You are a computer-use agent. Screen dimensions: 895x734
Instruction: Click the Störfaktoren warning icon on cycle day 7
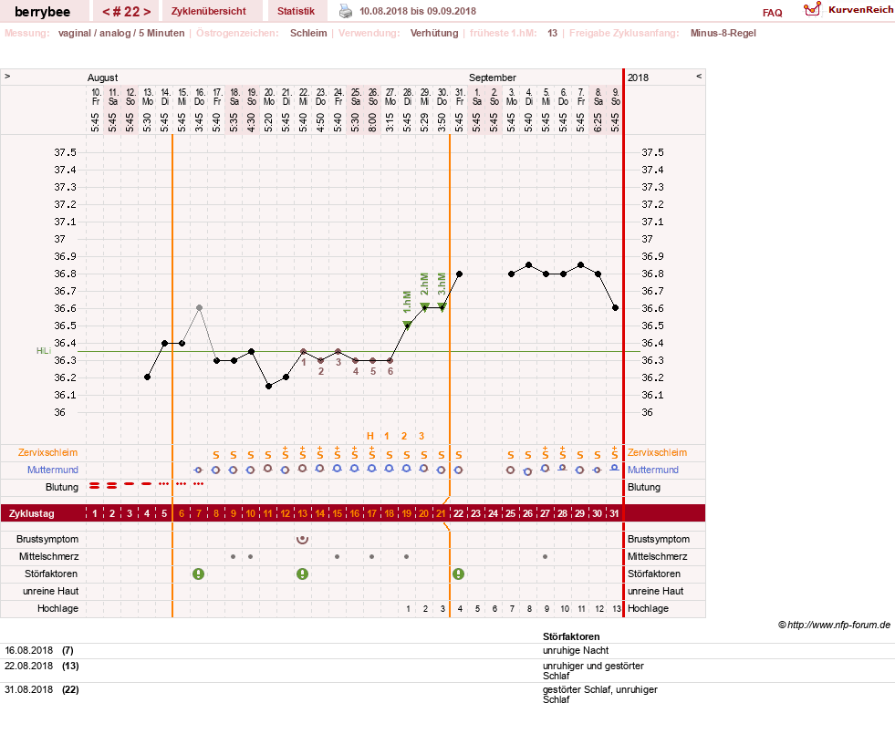(x=199, y=574)
